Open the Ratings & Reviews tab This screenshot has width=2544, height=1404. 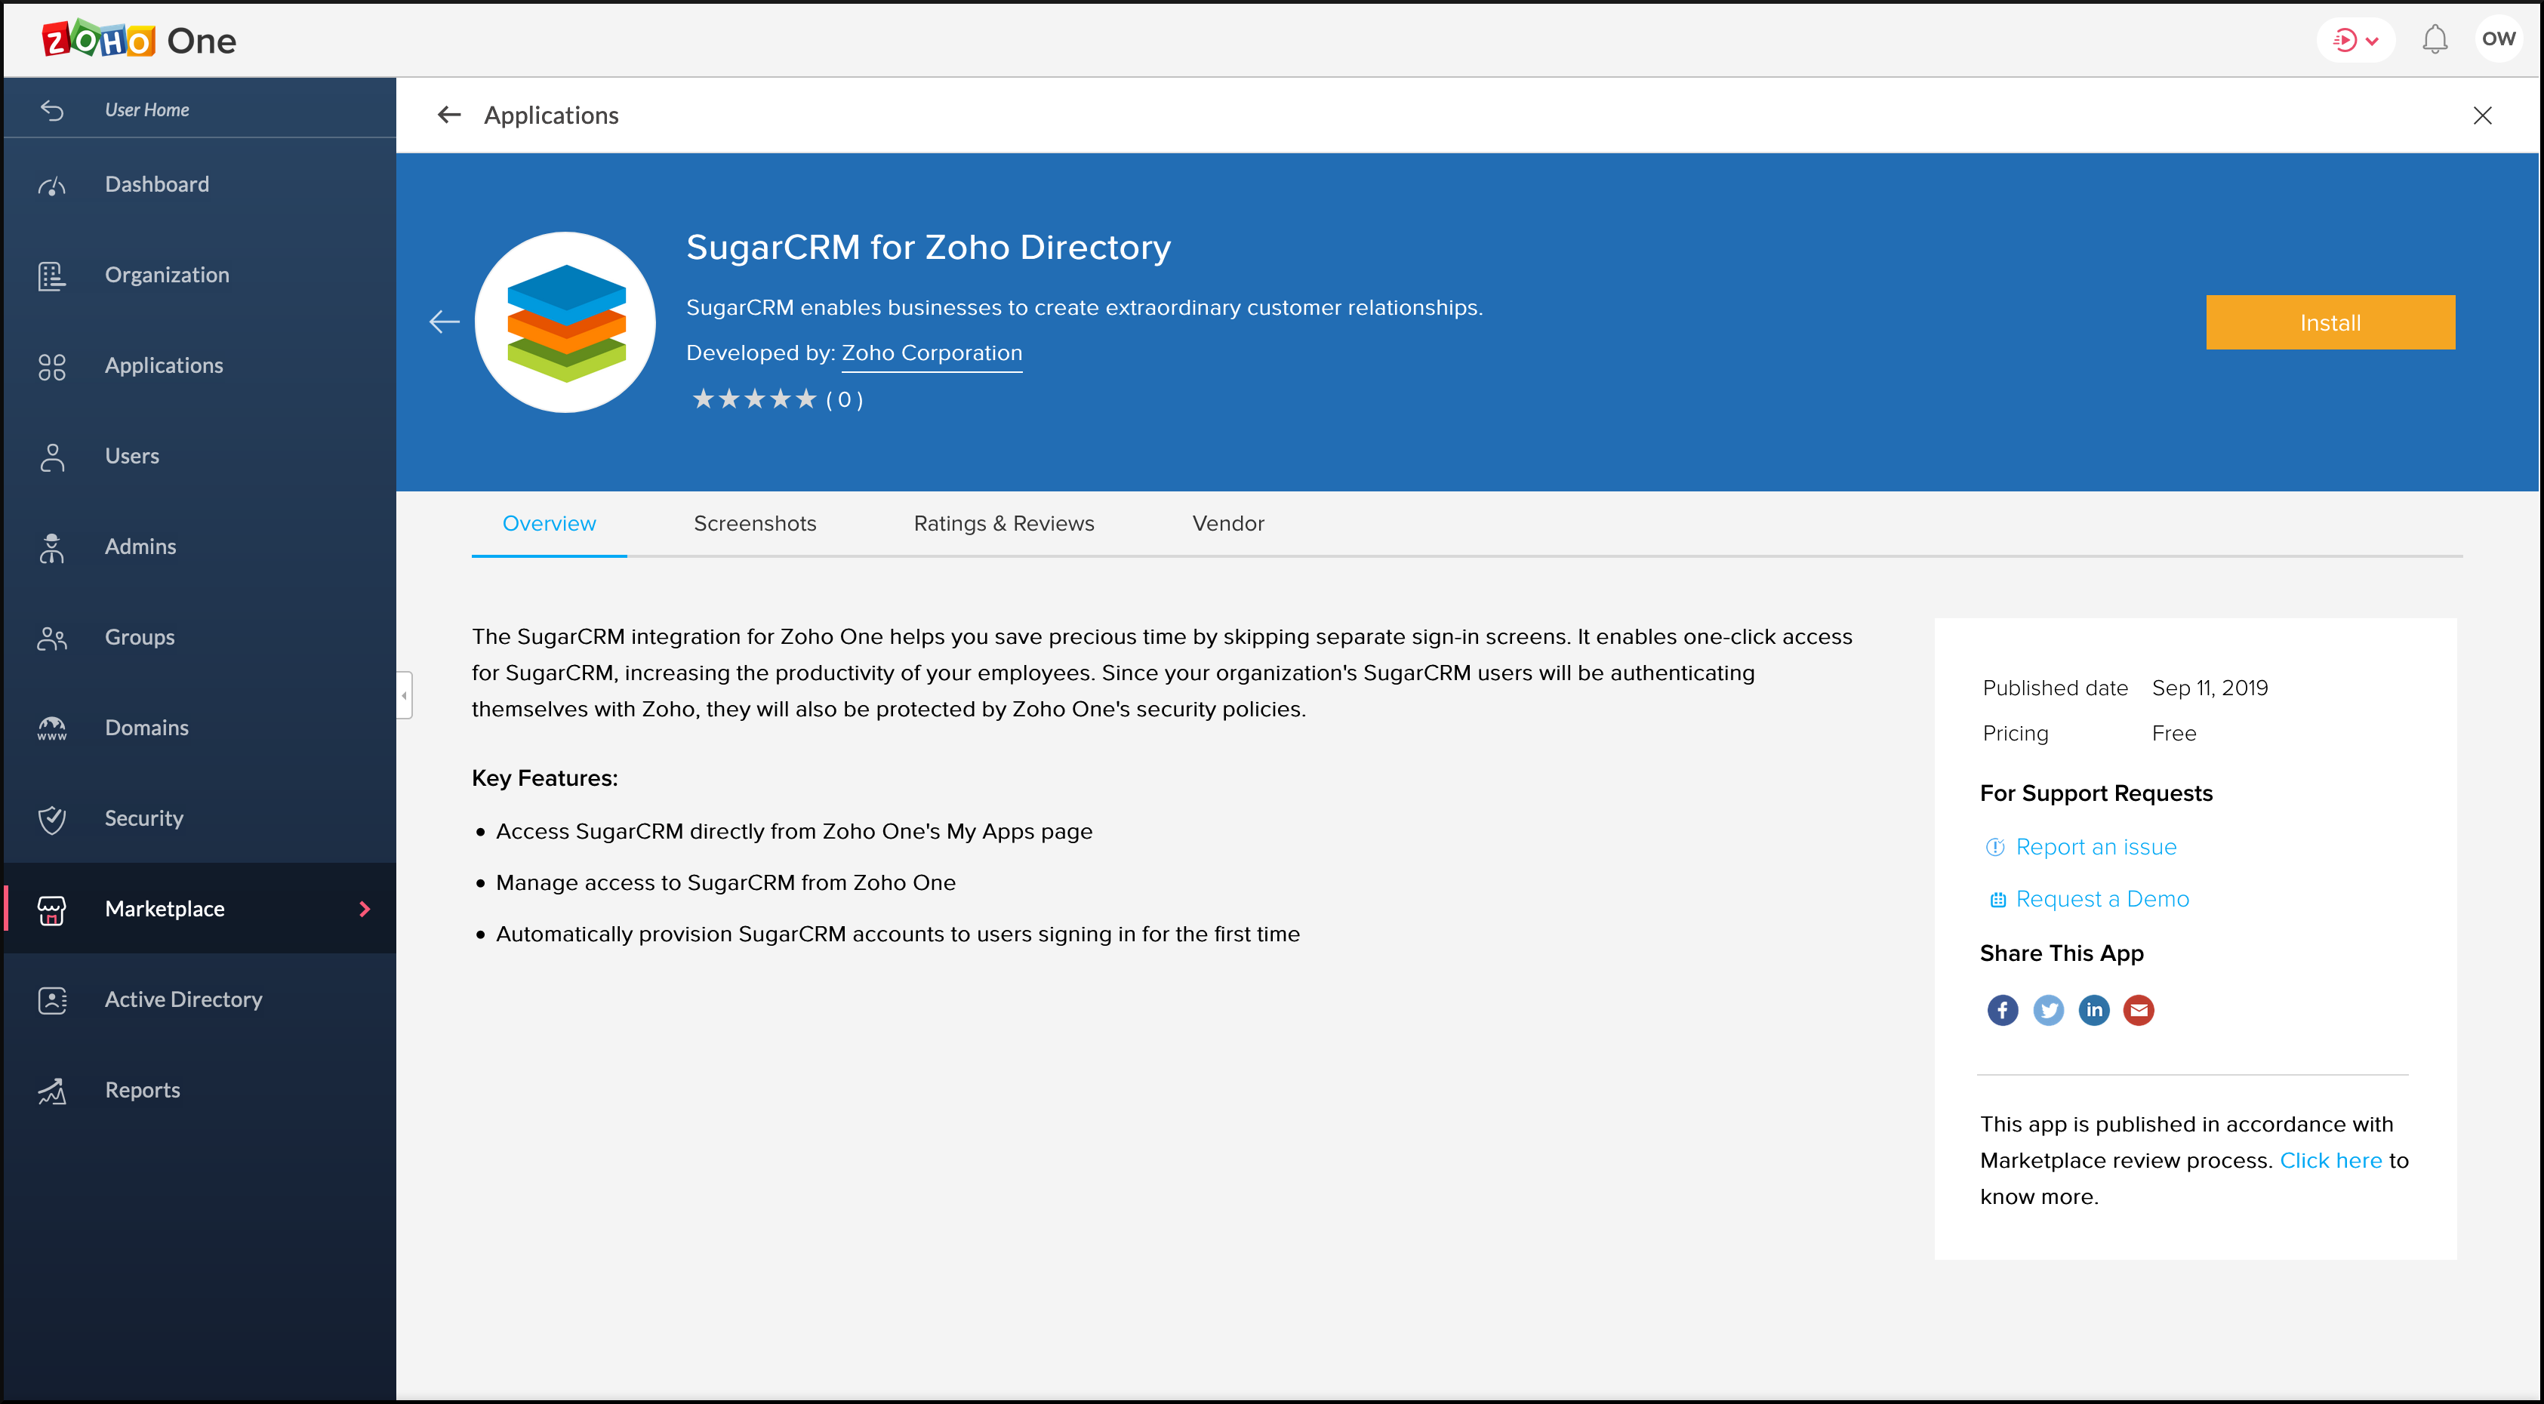coord(1003,523)
